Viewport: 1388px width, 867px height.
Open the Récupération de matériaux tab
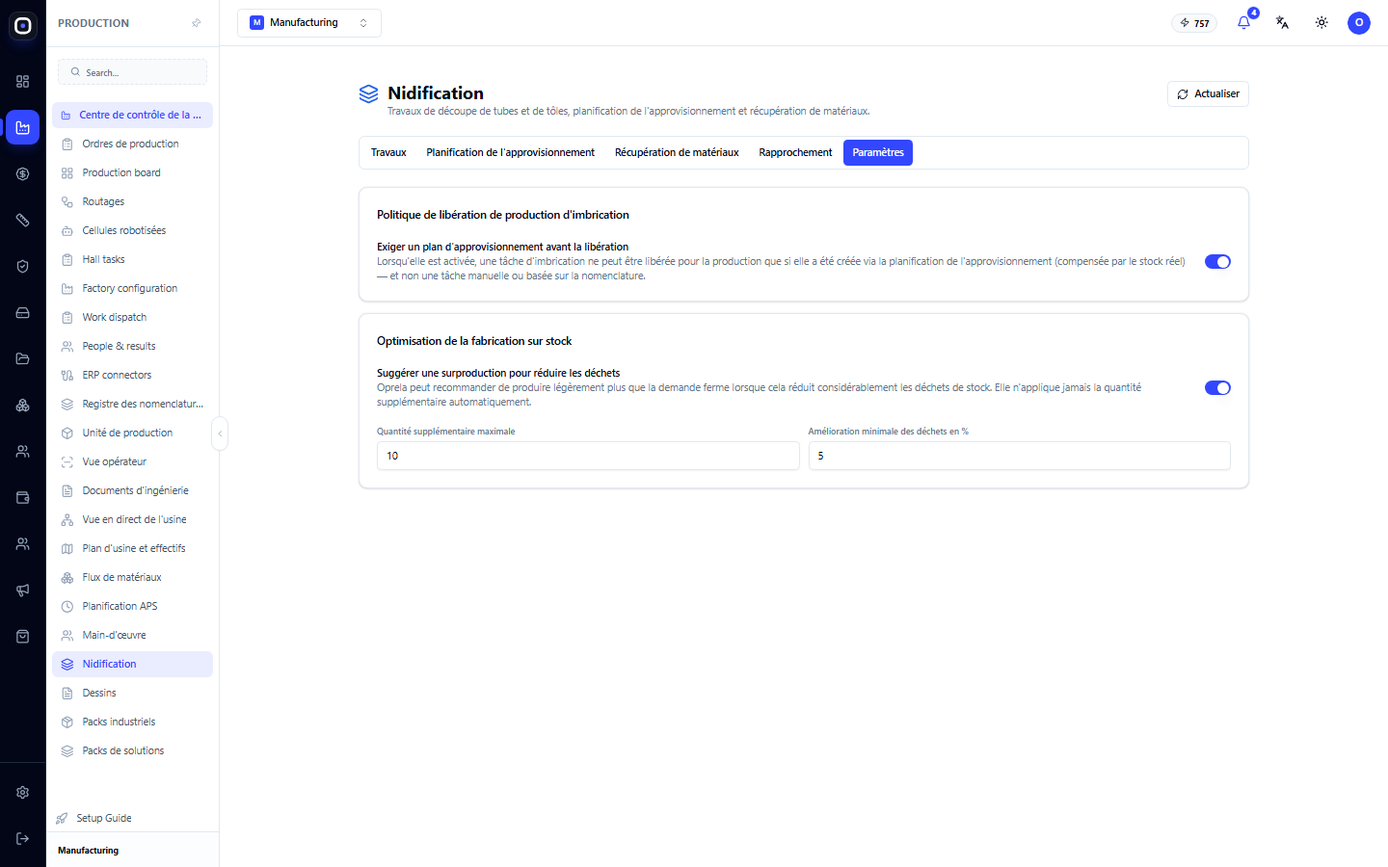click(x=677, y=152)
